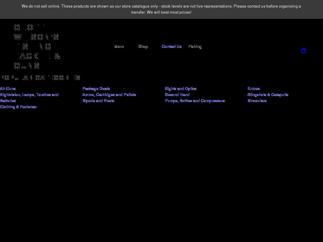View the Binoculars category
The image size is (323, 242).
257,100
